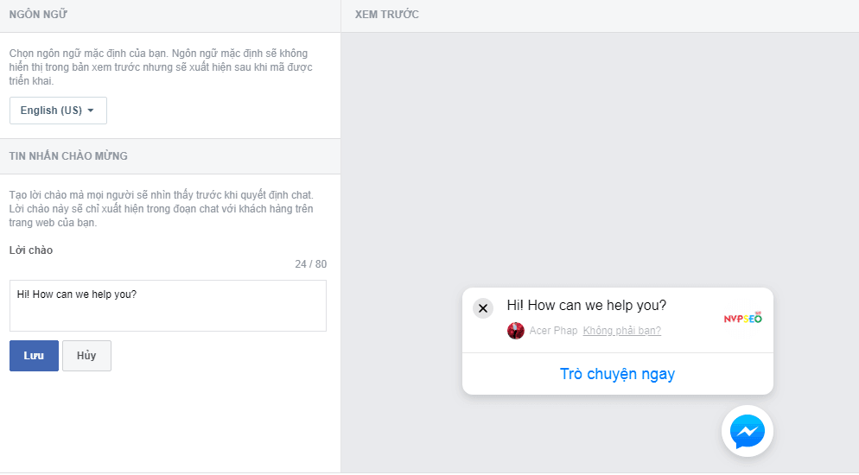Select the TIN NHẮN CHÀO MỪNG section header

coord(68,156)
